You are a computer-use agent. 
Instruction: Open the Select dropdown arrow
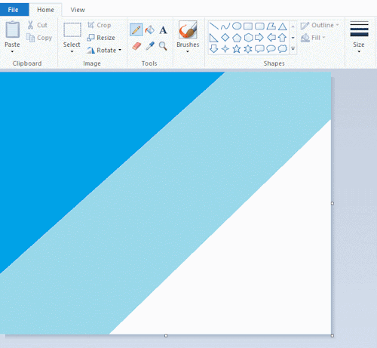(x=72, y=52)
